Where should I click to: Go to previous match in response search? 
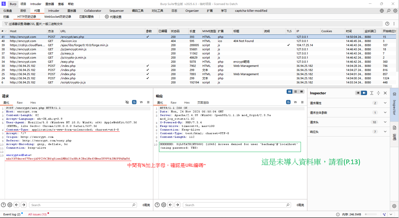pyautogui.click(x=171, y=205)
